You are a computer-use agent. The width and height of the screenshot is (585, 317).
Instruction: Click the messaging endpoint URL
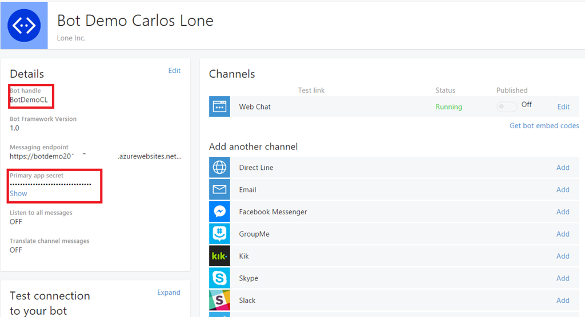95,156
